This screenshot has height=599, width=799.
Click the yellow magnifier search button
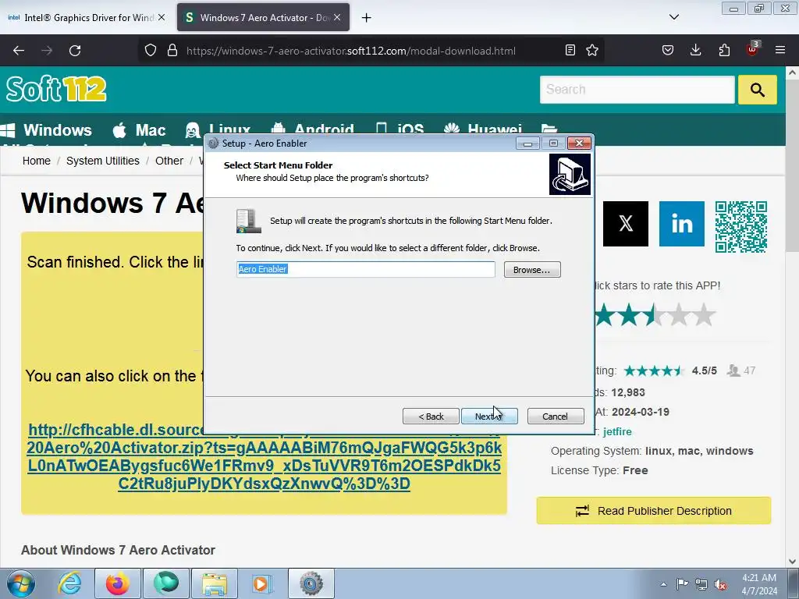[757, 90]
